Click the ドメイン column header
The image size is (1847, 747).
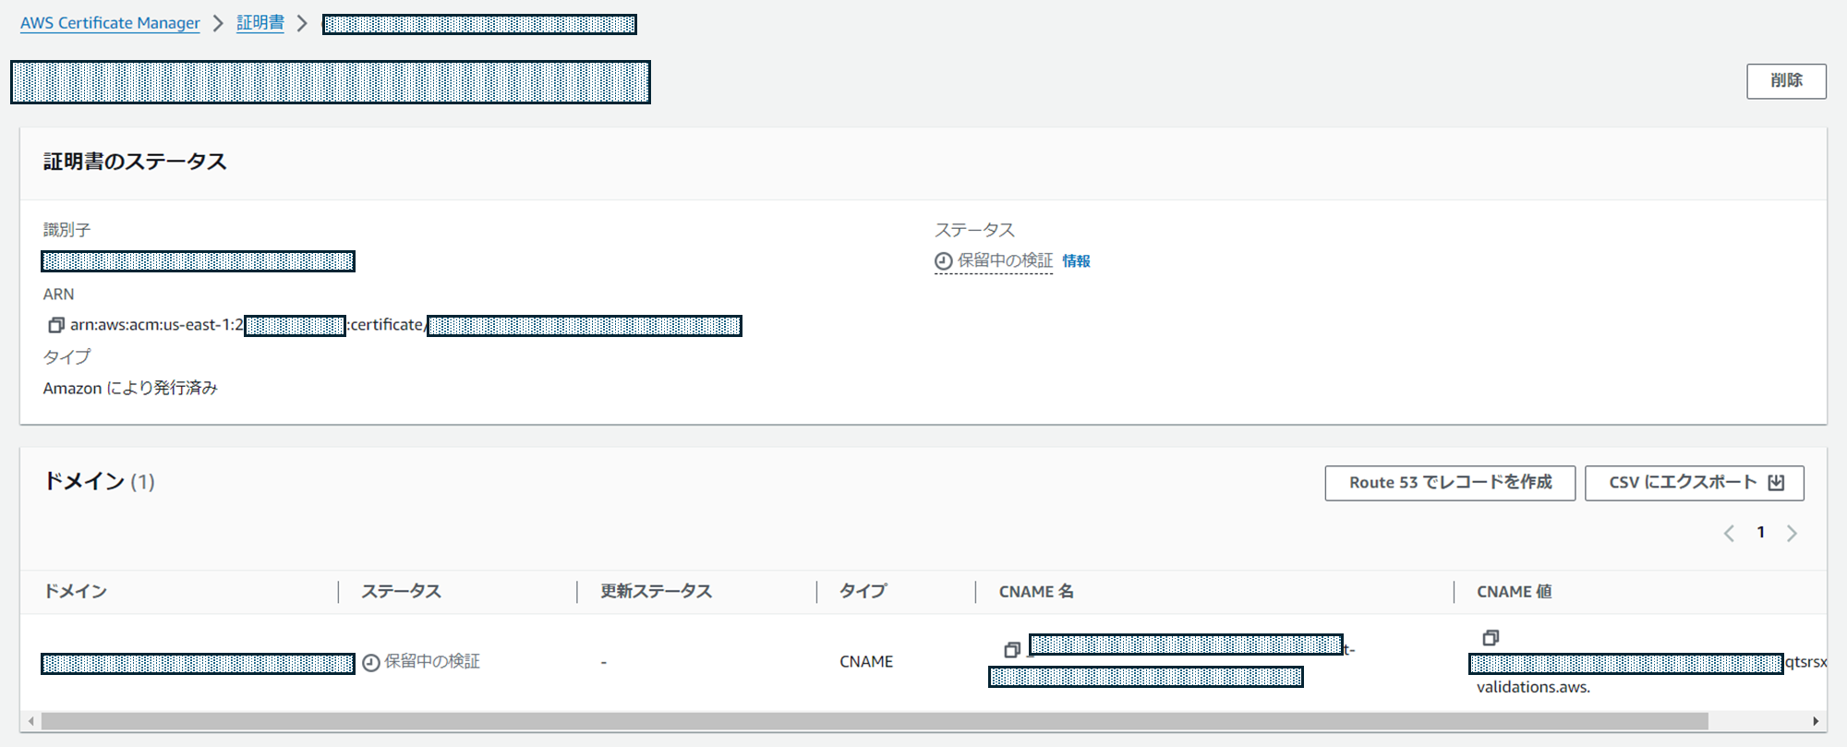[x=76, y=592]
